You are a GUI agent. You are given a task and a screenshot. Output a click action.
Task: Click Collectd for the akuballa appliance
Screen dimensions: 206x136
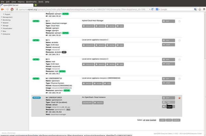tap(88, 45)
